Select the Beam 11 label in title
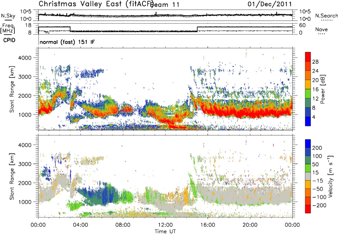 [165, 5]
